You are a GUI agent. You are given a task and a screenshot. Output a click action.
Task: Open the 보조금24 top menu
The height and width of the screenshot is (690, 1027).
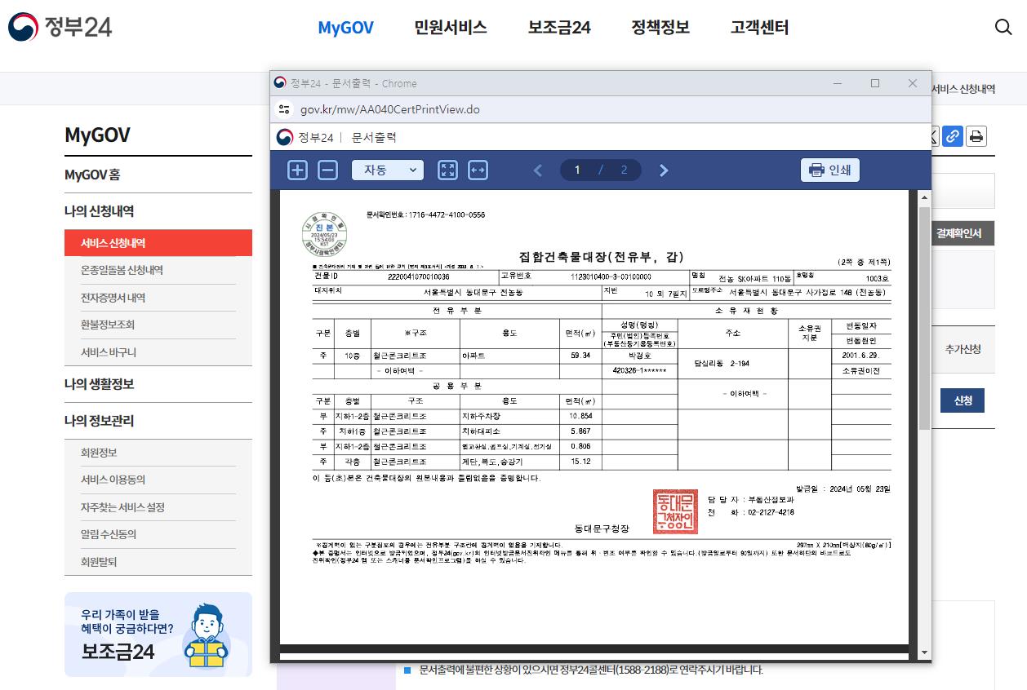point(559,27)
